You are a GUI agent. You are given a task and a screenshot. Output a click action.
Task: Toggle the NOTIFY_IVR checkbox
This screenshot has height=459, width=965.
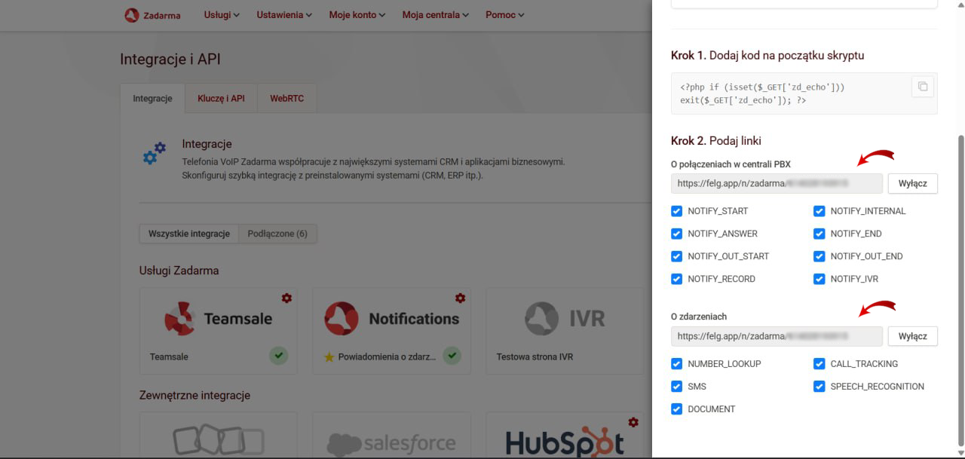(x=819, y=279)
